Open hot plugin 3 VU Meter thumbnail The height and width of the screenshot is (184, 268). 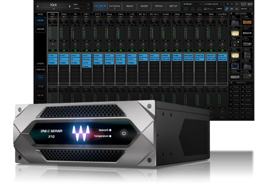point(235,33)
